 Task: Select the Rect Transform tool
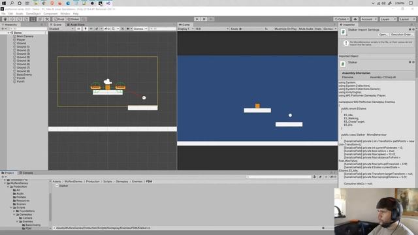point(33,19)
